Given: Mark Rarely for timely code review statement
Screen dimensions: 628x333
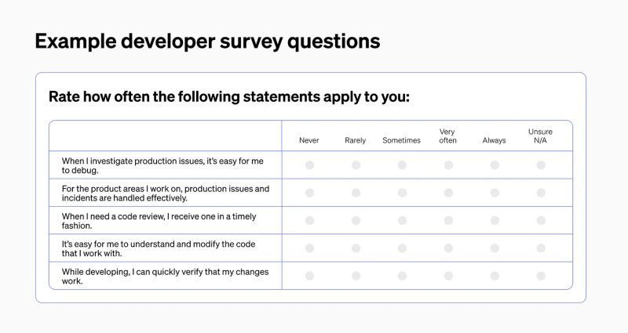Looking at the screenshot, I should coord(356,220).
